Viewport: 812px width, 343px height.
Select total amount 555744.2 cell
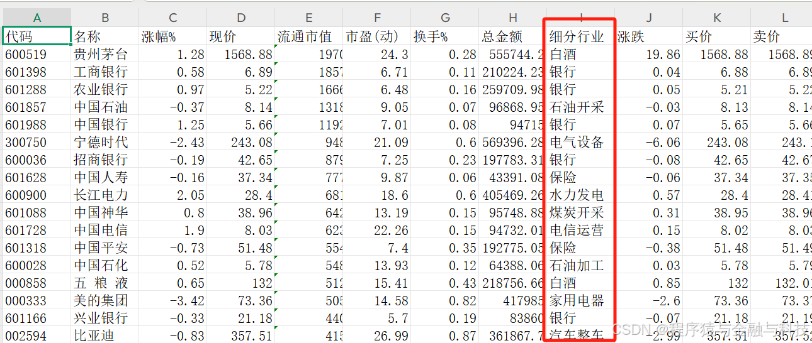click(x=513, y=54)
